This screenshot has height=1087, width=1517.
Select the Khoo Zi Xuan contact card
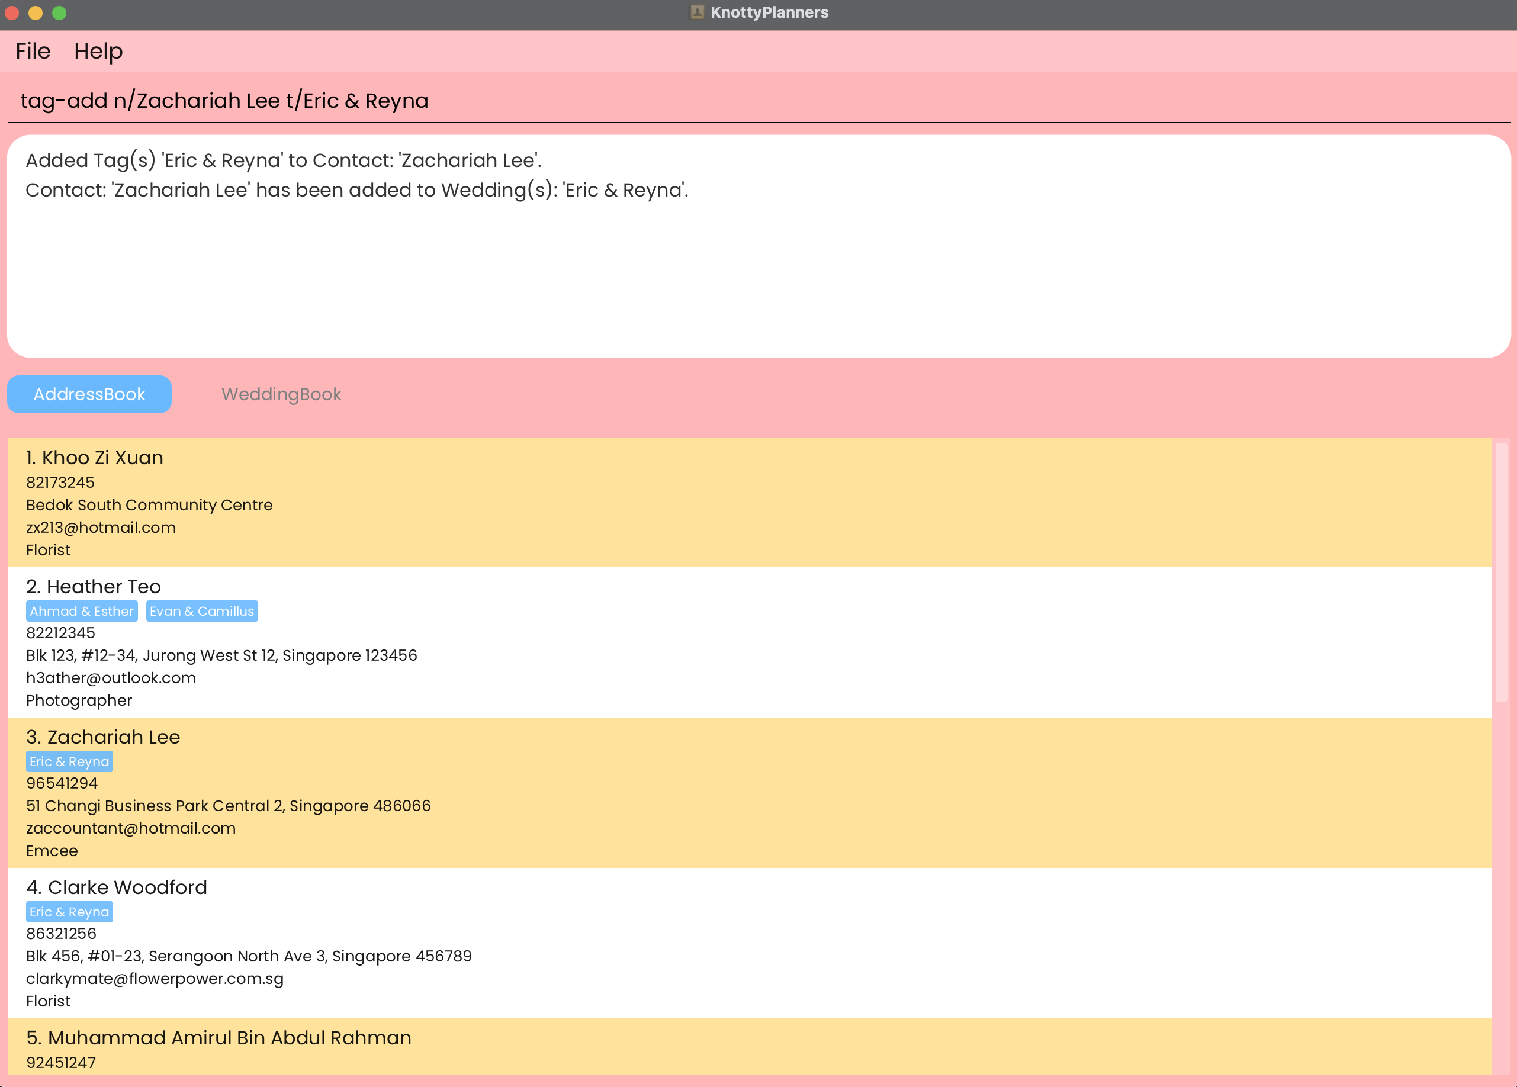[749, 503]
